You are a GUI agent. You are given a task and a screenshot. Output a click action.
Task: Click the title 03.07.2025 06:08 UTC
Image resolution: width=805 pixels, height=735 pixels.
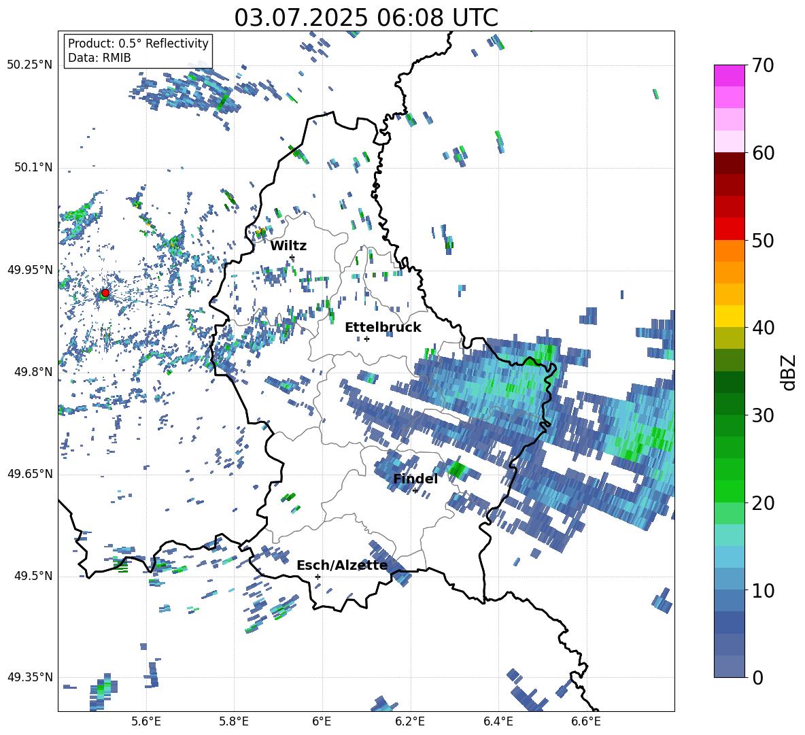(366, 18)
